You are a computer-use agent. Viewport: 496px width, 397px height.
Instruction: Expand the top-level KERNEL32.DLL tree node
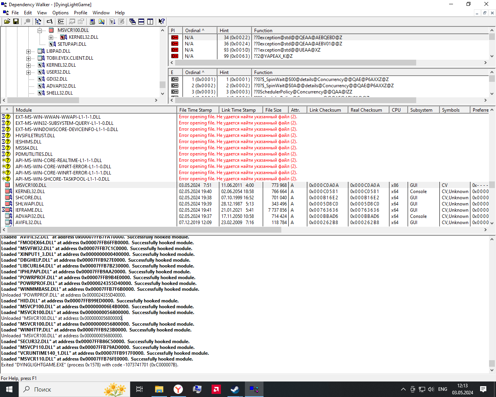point(28,65)
